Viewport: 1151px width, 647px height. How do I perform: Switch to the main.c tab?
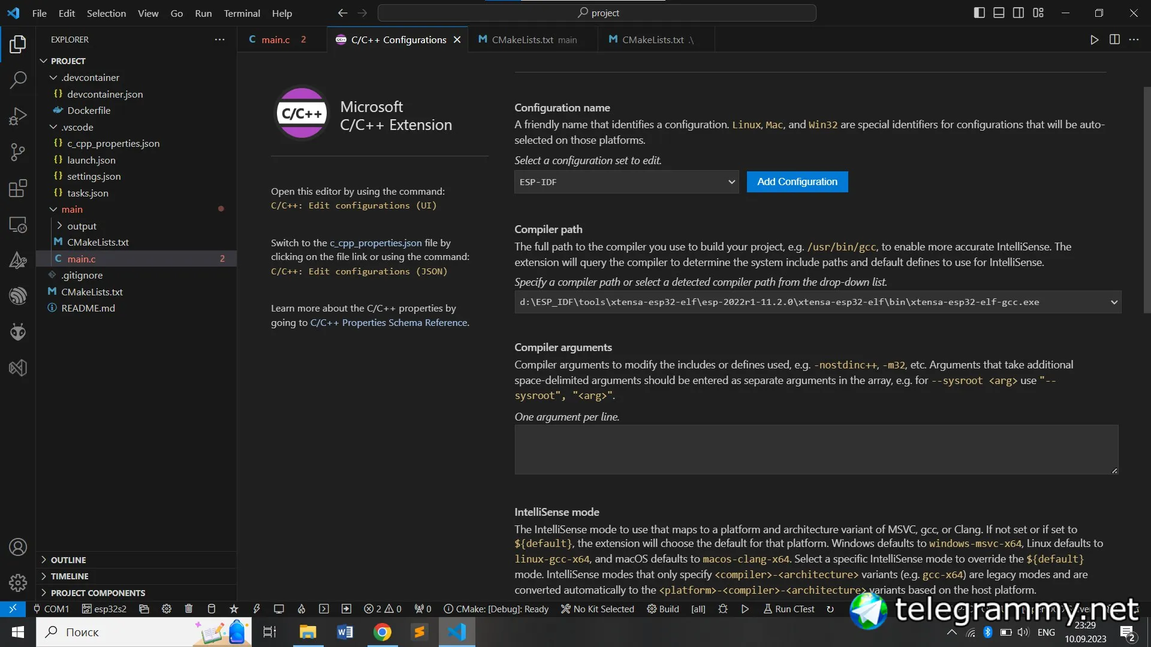click(275, 40)
